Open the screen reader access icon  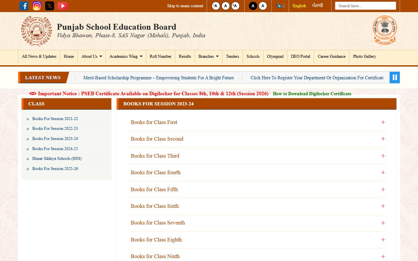280,6
